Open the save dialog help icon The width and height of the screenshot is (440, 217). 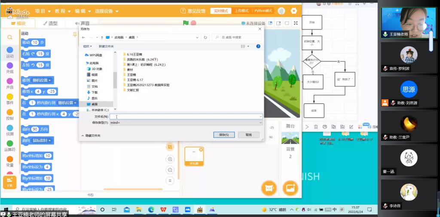tap(258, 46)
